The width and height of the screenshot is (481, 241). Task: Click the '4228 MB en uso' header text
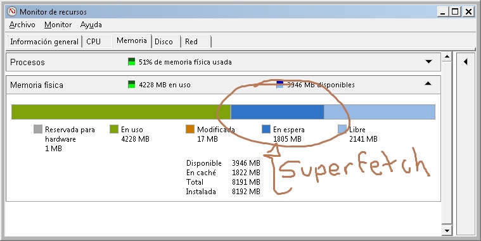[x=165, y=85]
